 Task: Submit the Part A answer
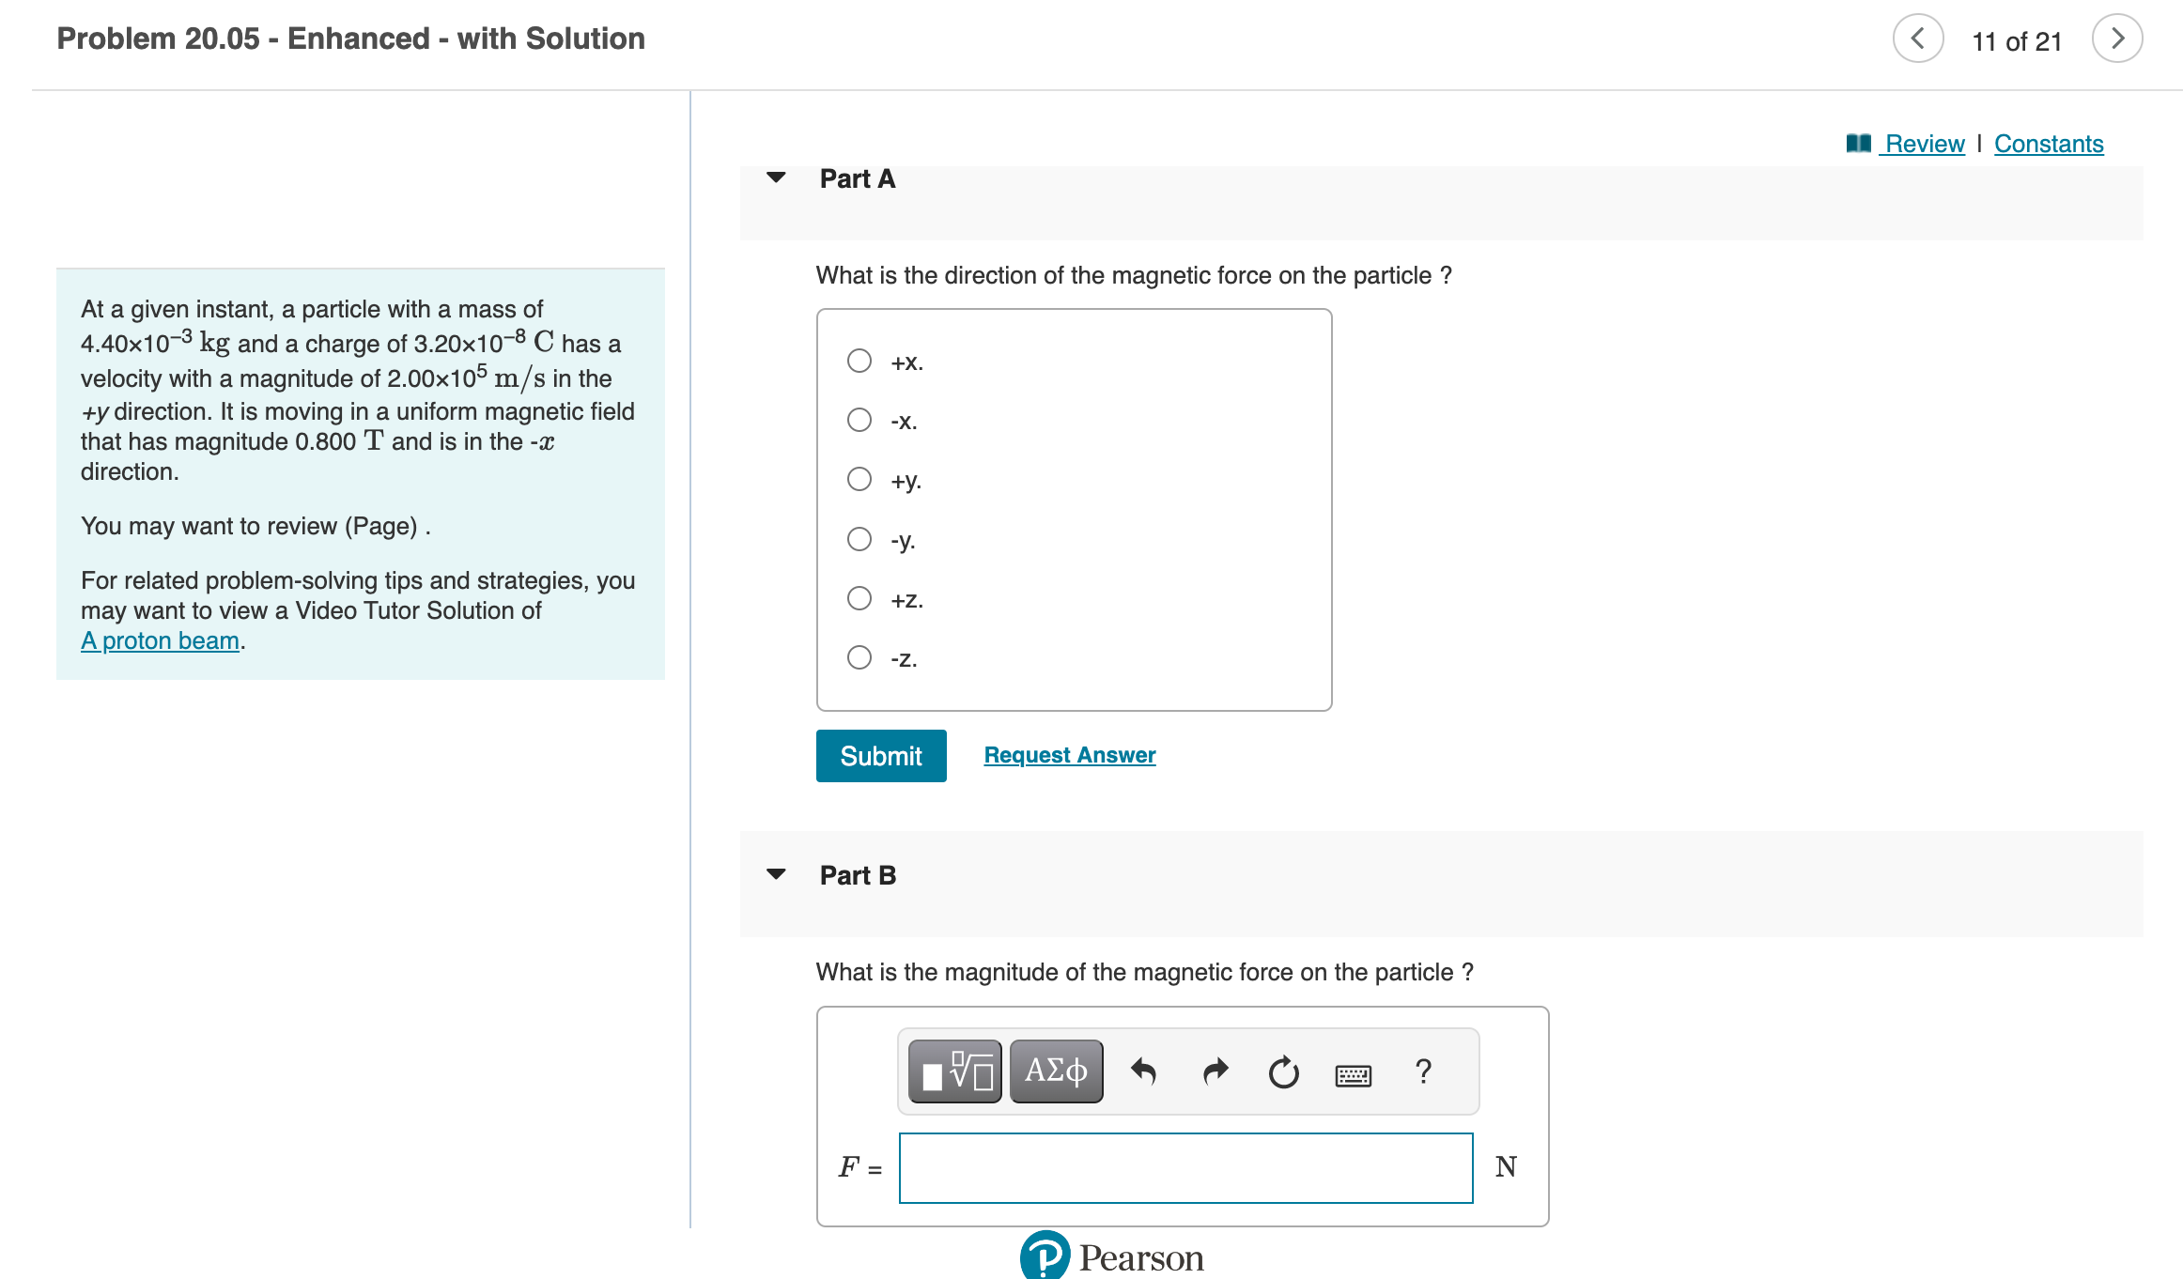(x=880, y=755)
